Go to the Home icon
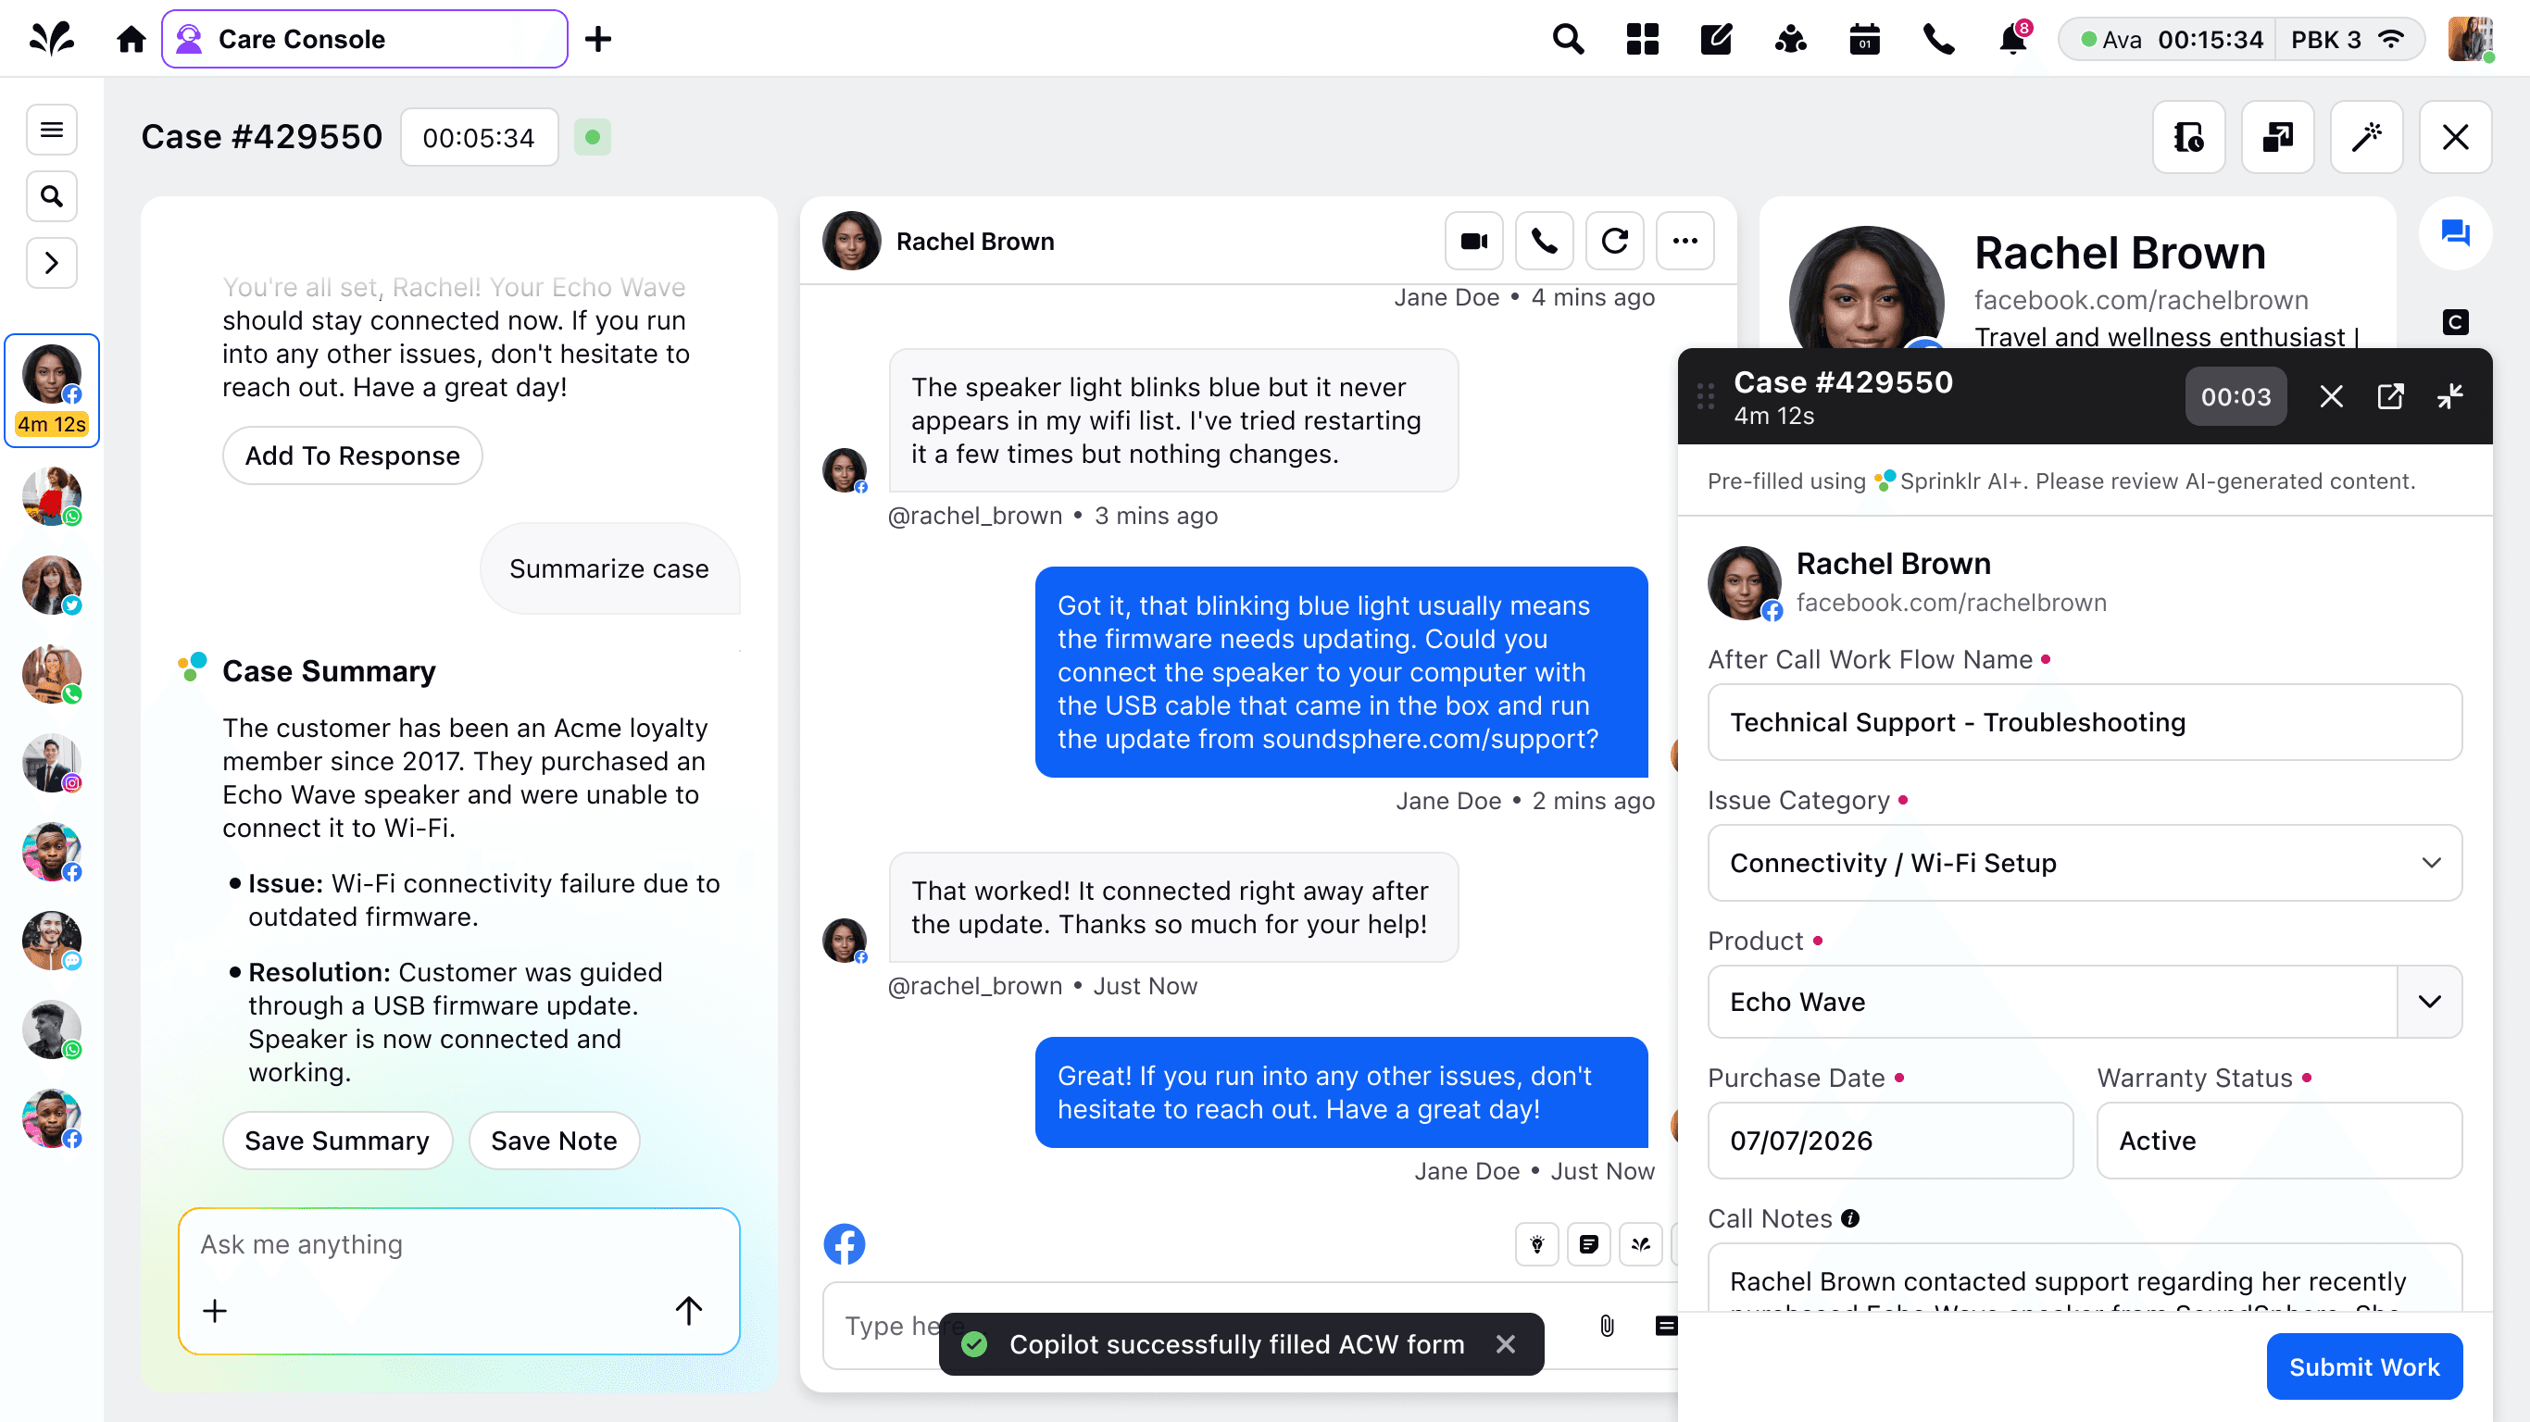The width and height of the screenshot is (2530, 1422). (x=131, y=39)
